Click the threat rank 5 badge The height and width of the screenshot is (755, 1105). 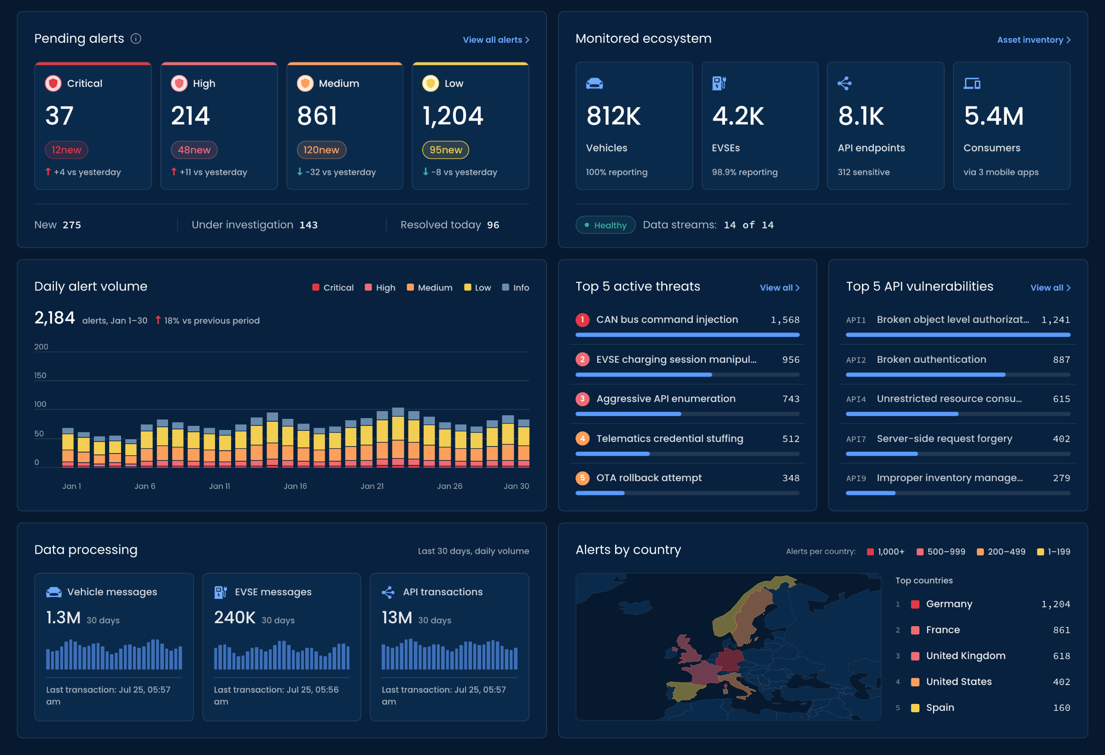[x=582, y=478]
